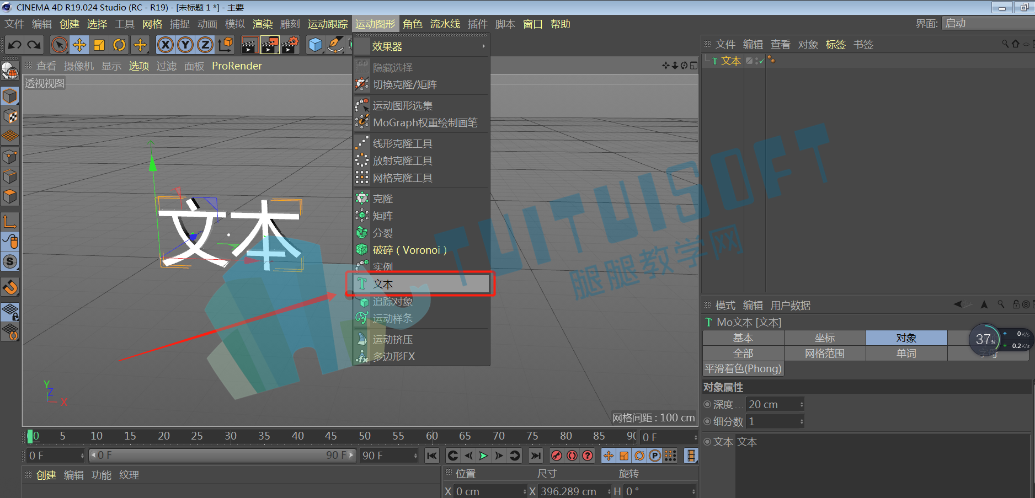Click Subdivision (细分数) stepper arrows
The width and height of the screenshot is (1035, 498).
(x=802, y=421)
